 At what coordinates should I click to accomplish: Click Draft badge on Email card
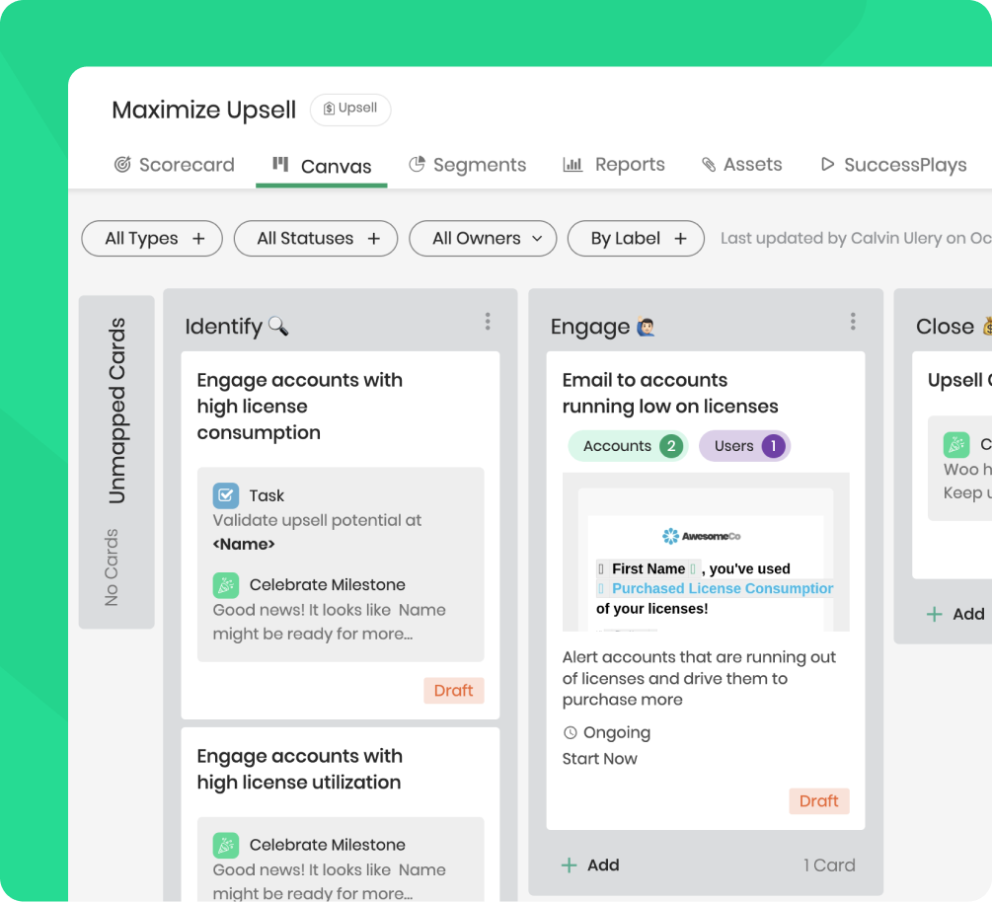point(818,800)
